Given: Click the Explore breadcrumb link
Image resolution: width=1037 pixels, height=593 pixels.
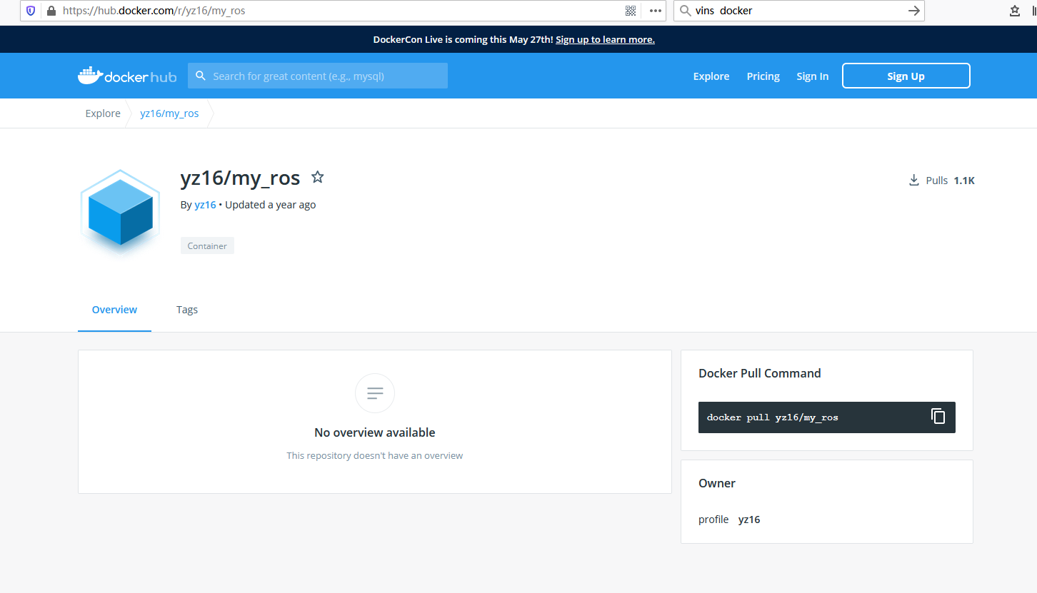Looking at the screenshot, I should pyautogui.click(x=102, y=113).
